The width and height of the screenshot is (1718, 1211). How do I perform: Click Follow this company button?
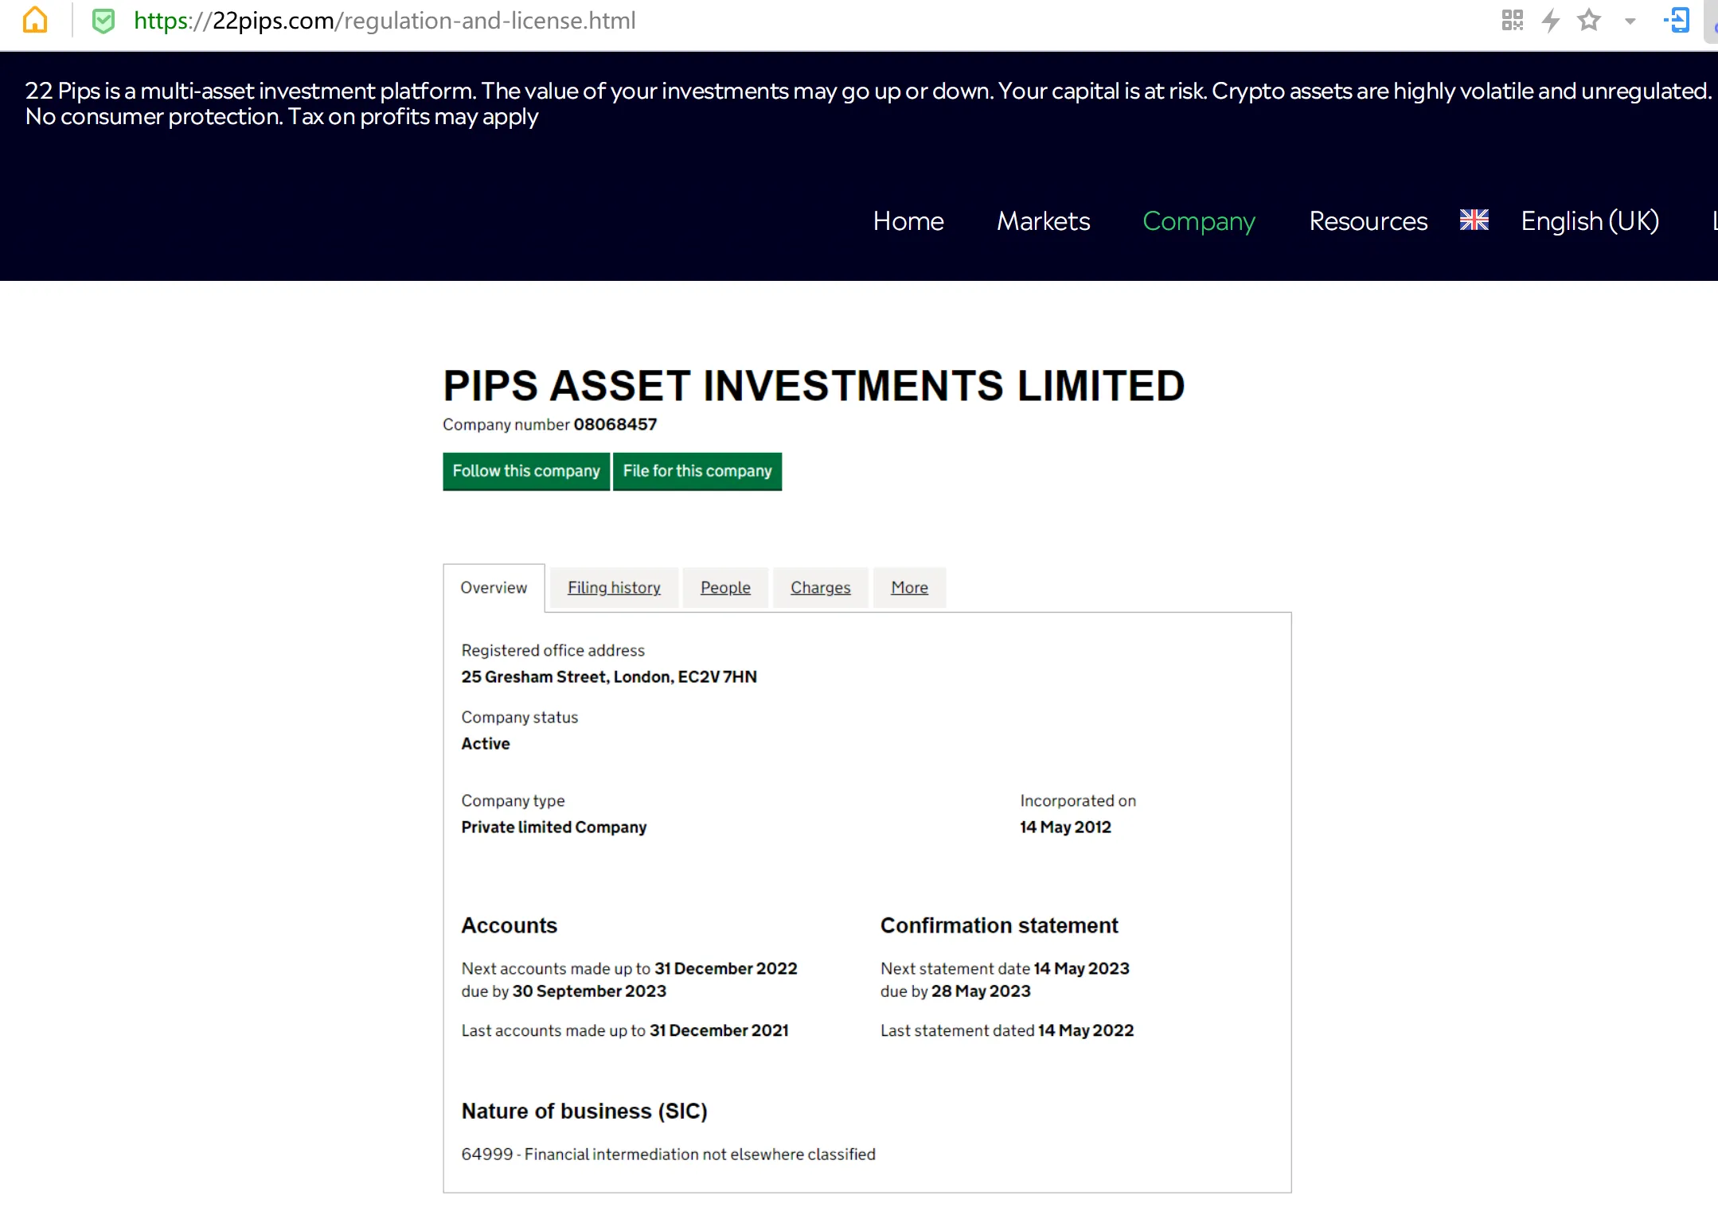tap(526, 471)
